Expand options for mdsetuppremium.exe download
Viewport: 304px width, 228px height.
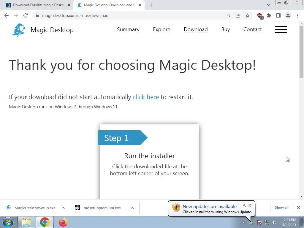click(x=132, y=208)
